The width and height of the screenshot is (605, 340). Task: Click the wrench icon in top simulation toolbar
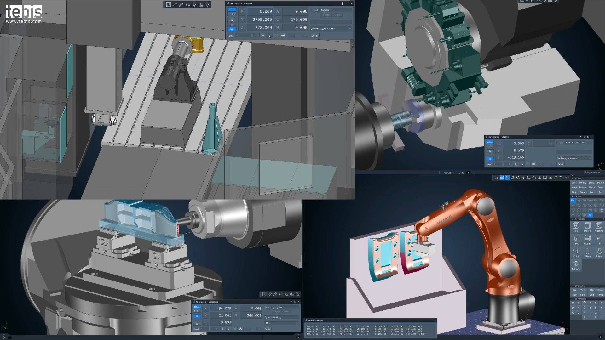point(181,4)
